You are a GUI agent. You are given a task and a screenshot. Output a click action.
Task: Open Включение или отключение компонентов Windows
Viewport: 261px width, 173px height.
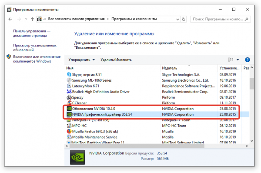37,59
